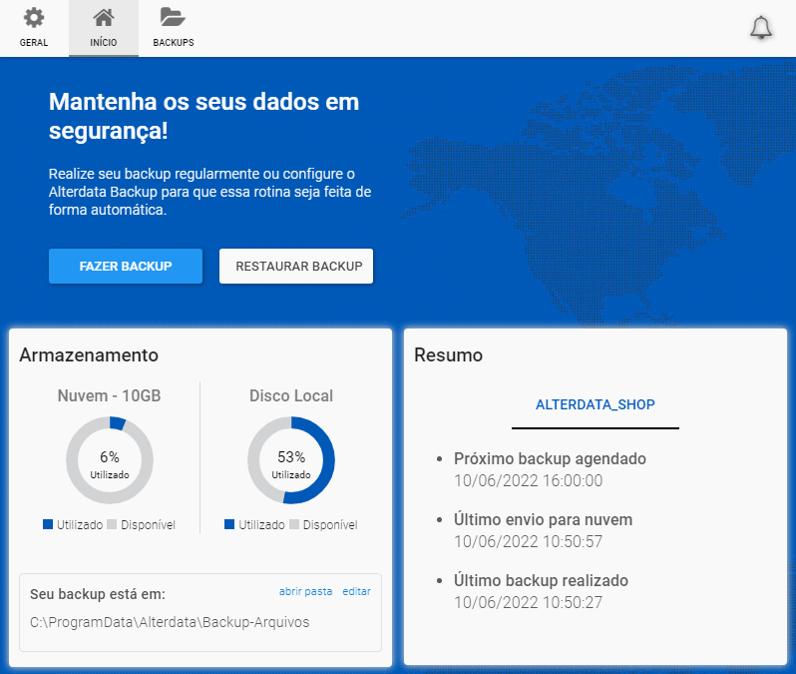Click the timestamp 10/06/2022 10:50:57

pos(528,541)
